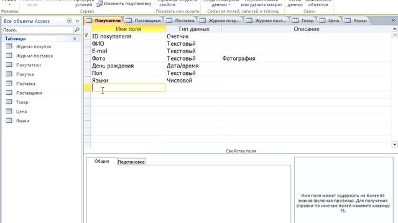Image resolution: width=398 pixels, height=223 pixels.
Task: Select the Языки table in navigation pane
Action: (22, 121)
